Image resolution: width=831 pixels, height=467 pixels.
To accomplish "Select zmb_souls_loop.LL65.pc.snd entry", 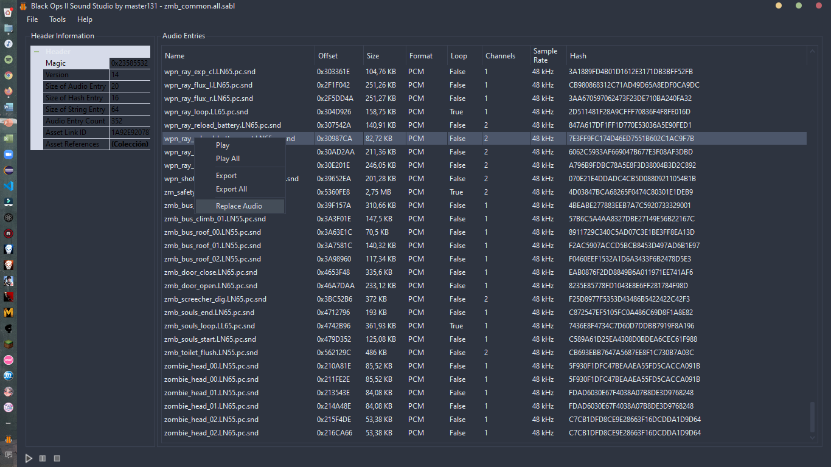I will pyautogui.click(x=484, y=326).
